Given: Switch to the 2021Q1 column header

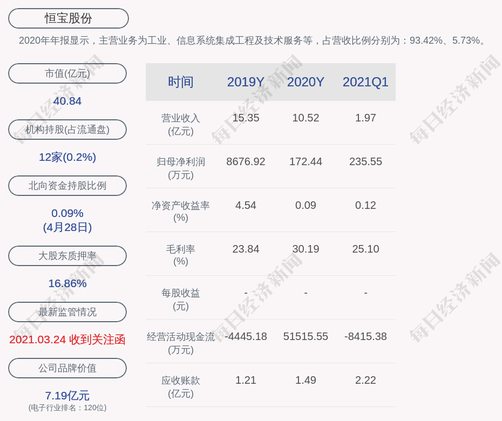Looking at the screenshot, I should pos(365,82).
